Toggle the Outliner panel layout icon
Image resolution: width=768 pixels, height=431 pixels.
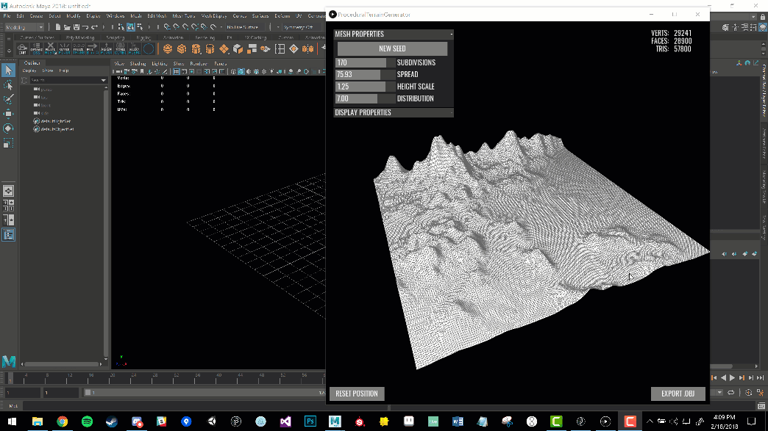click(8, 235)
